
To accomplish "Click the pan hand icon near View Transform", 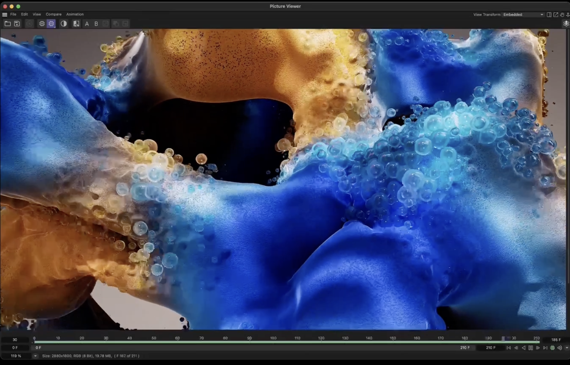I will point(563,14).
